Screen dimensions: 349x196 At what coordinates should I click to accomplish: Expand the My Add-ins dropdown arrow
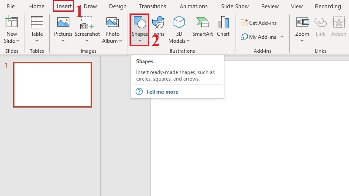(x=282, y=37)
